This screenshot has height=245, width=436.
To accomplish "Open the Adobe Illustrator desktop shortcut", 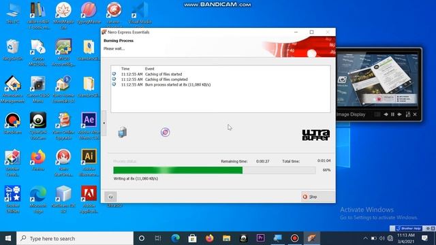I will coord(89,163).
